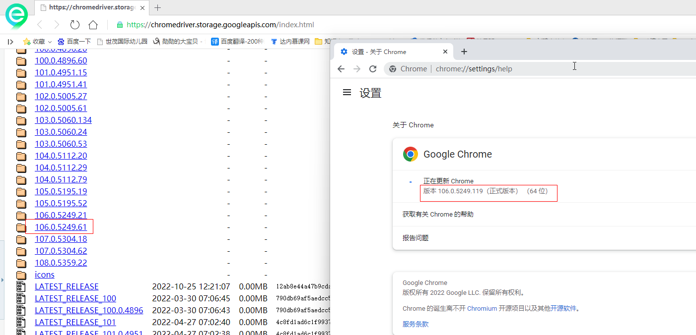Image resolution: width=696 pixels, height=335 pixels.
Task: Open folder link 105.0.5195.52
Action: 61,203
